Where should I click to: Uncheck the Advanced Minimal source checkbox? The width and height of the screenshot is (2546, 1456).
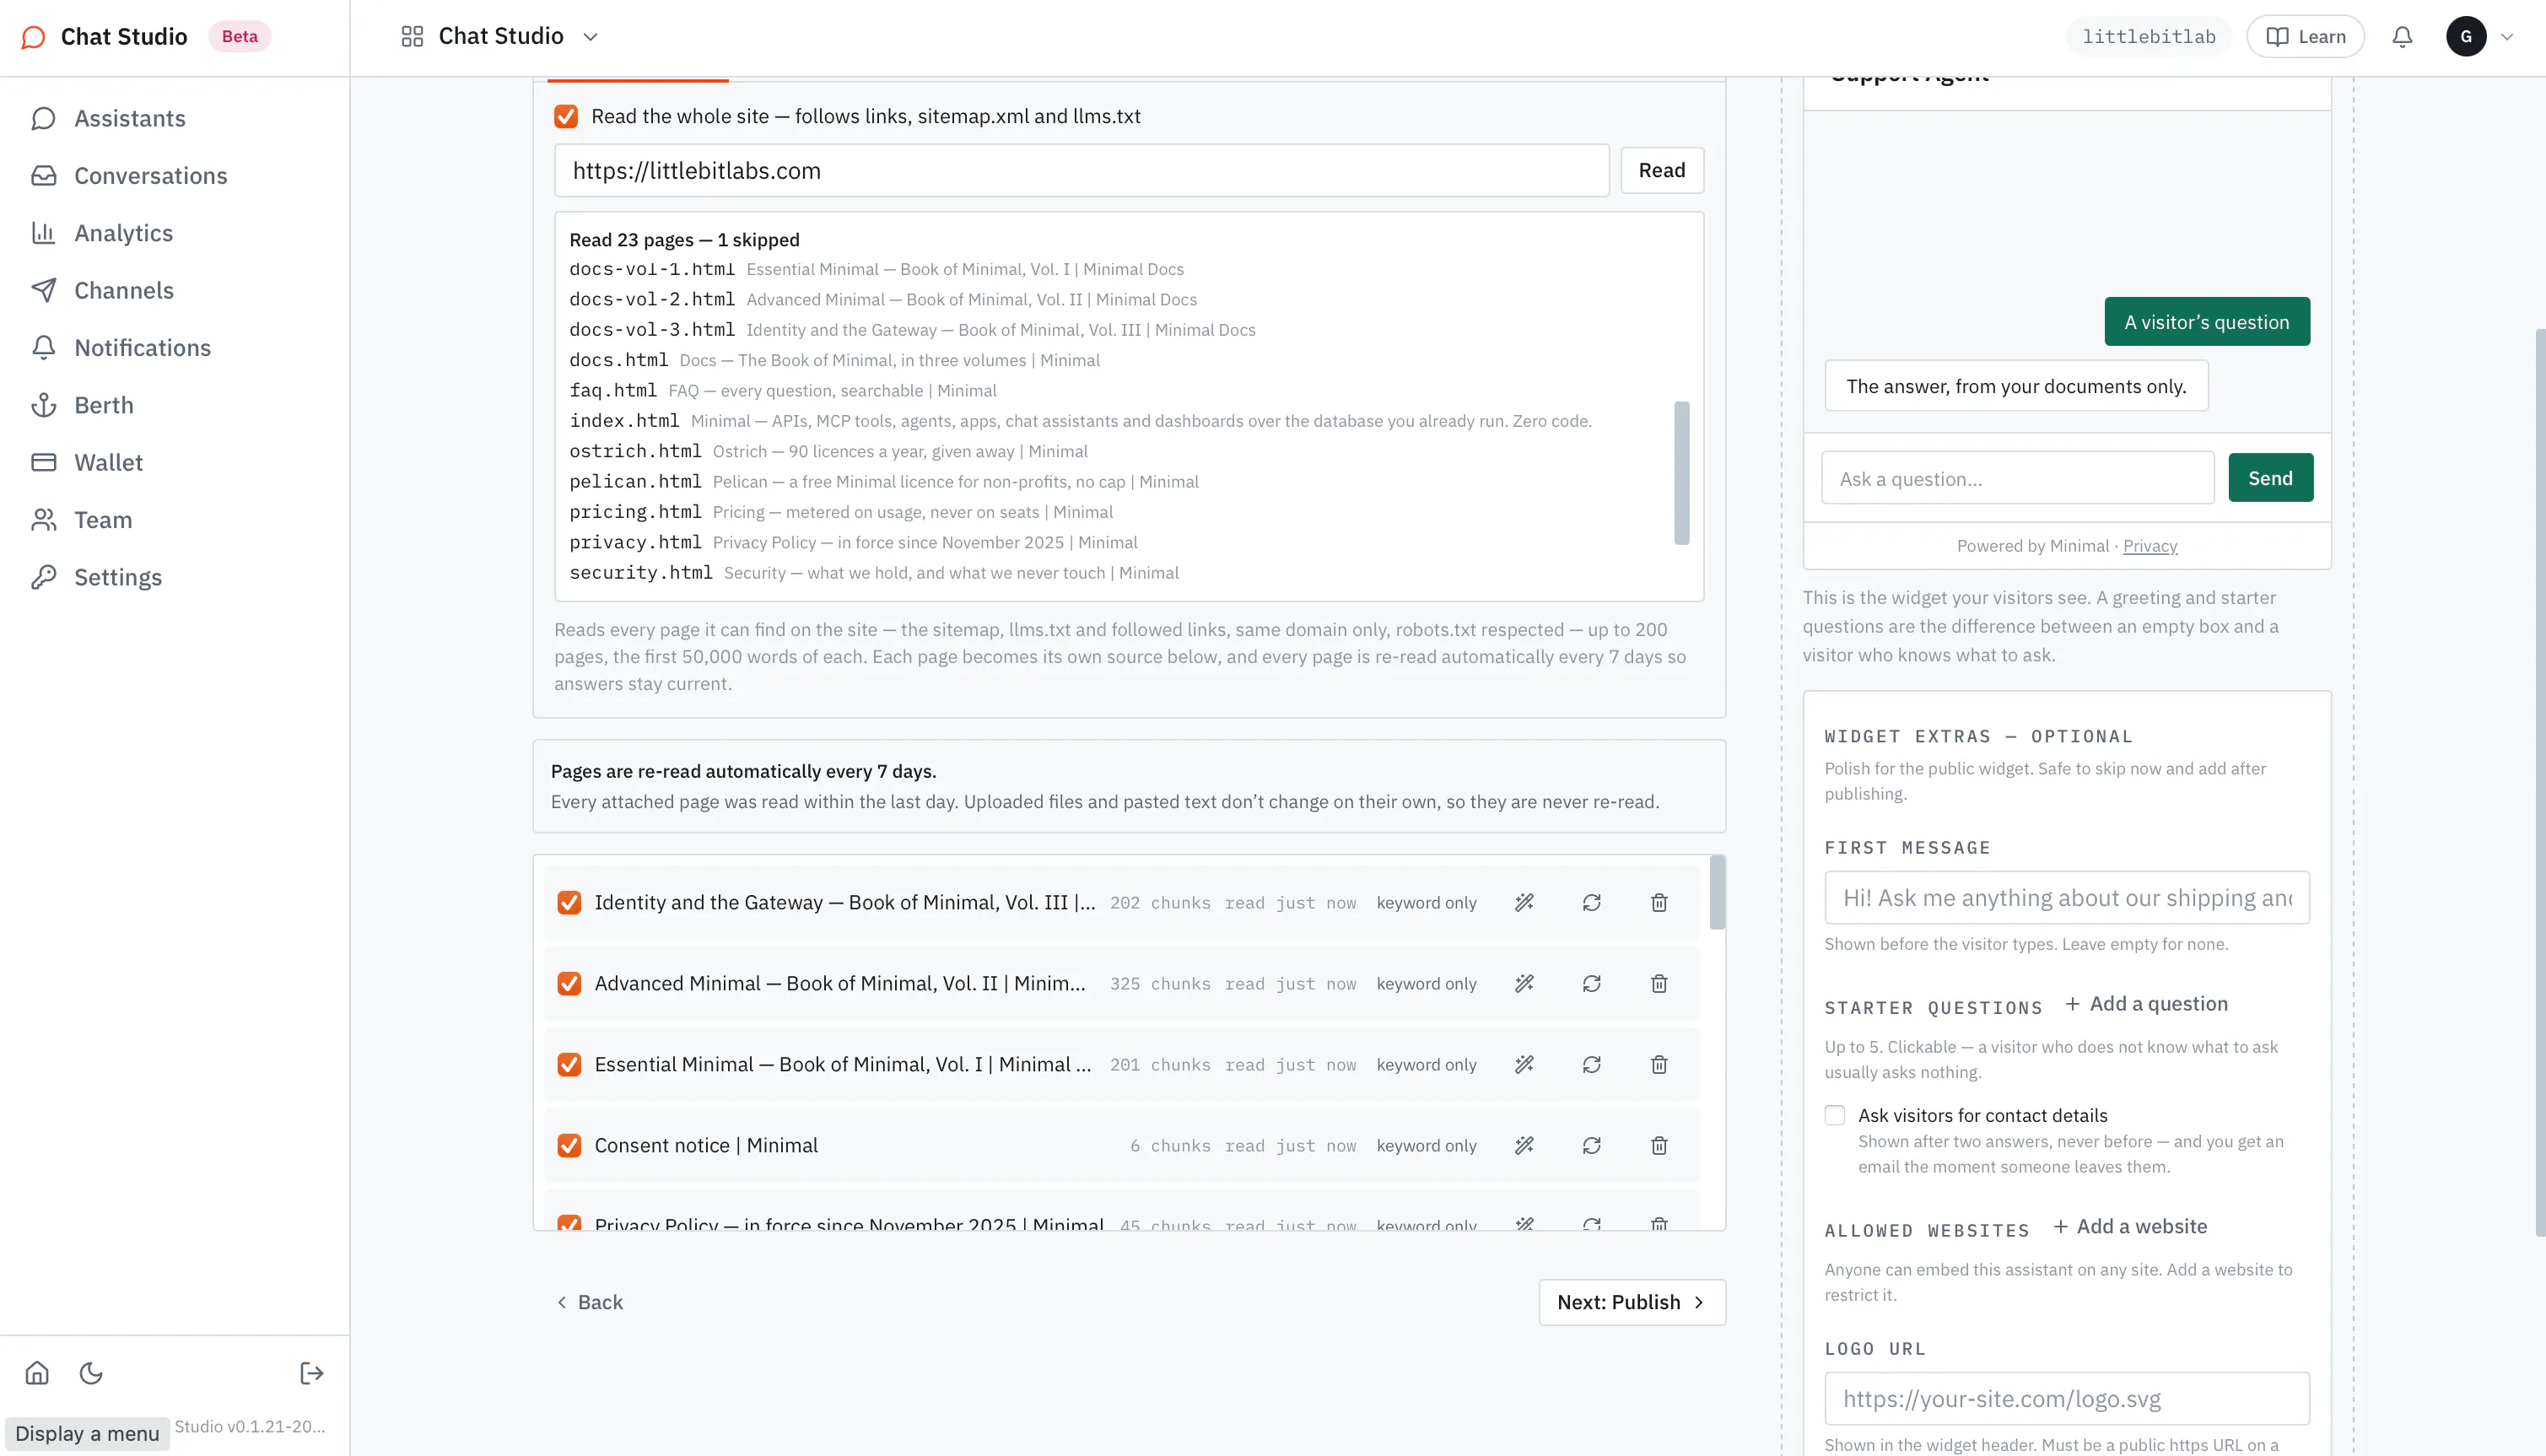[x=569, y=983]
